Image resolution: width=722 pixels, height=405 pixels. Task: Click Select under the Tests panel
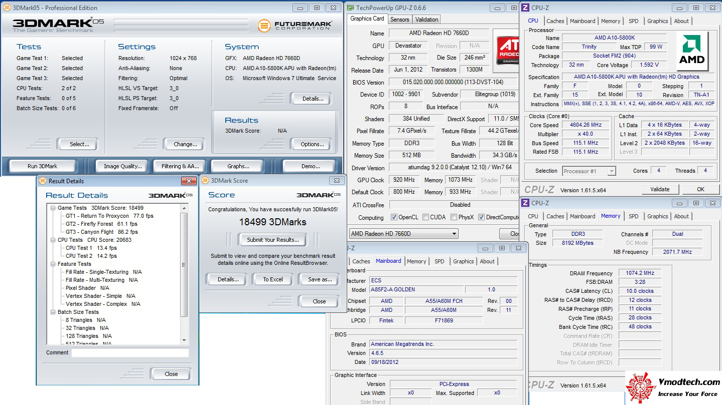[x=77, y=144]
